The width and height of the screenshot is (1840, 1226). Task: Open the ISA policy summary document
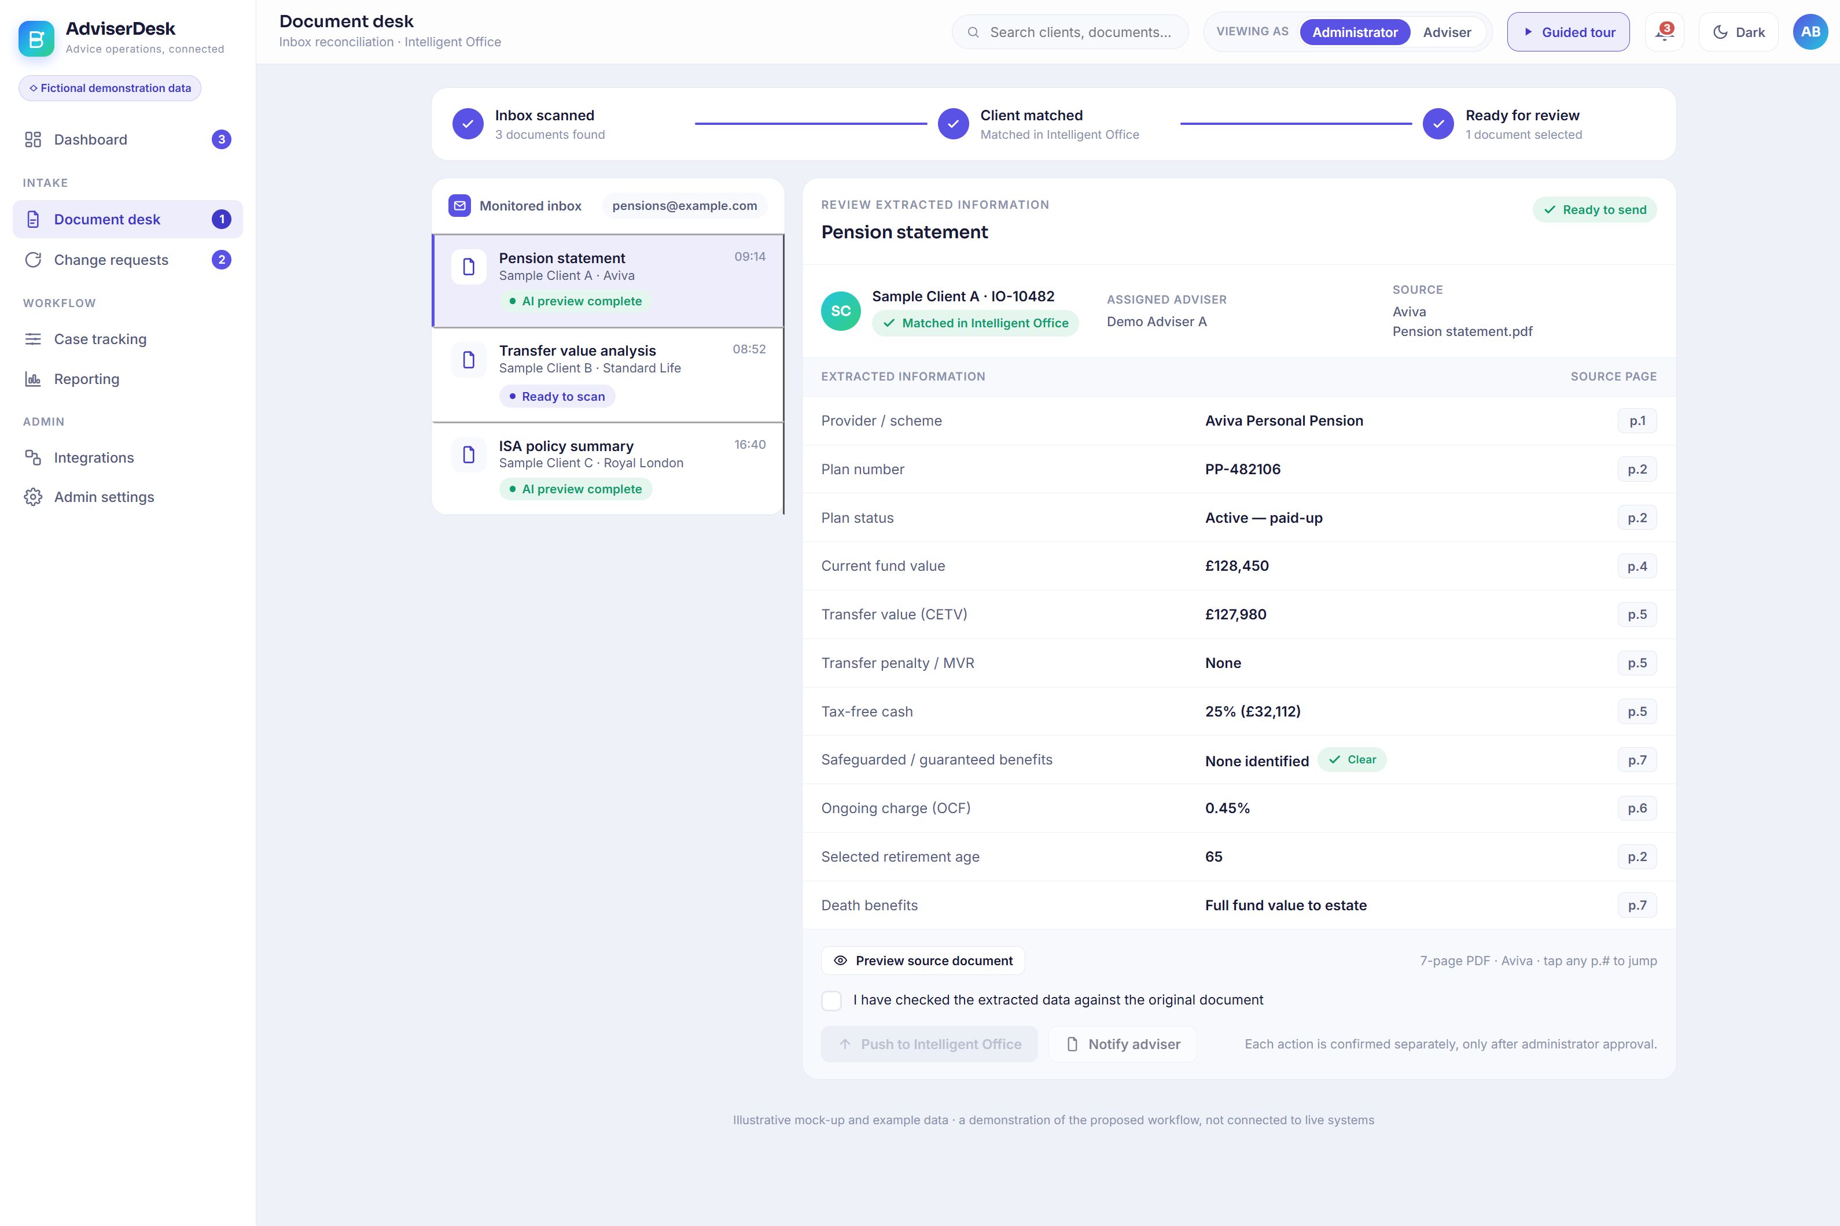click(x=608, y=468)
